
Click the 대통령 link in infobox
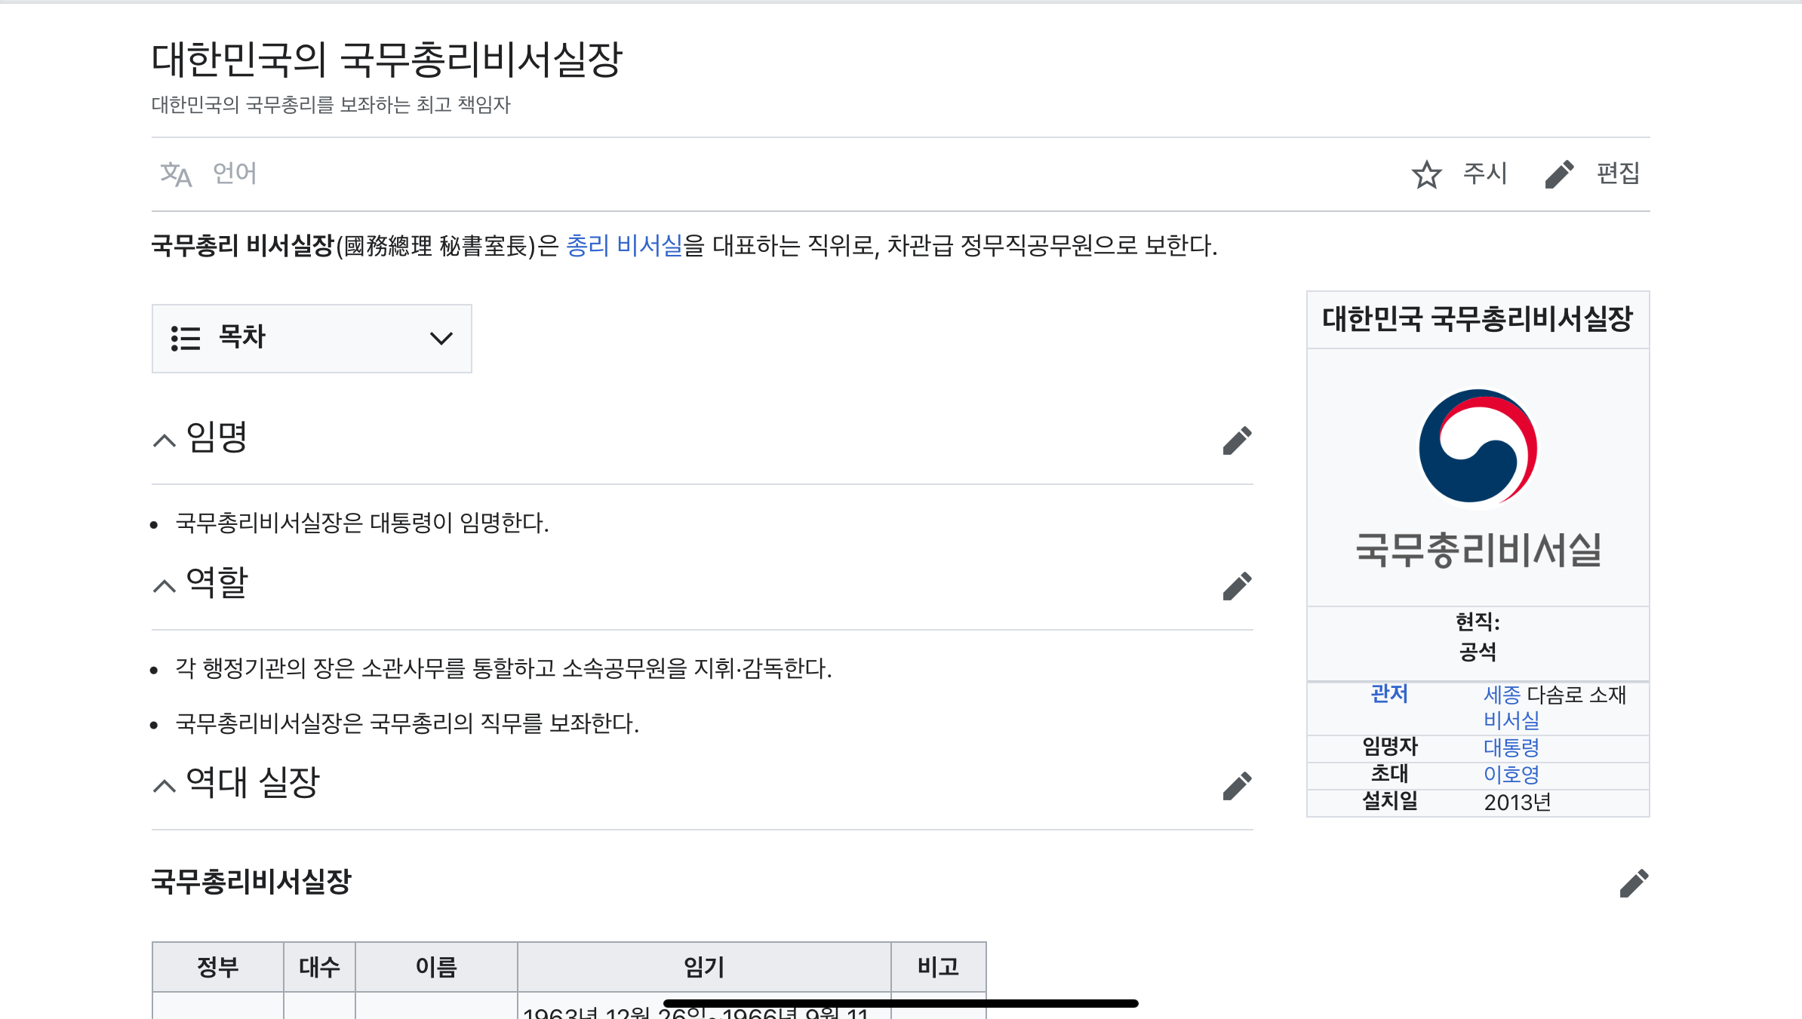1511,747
